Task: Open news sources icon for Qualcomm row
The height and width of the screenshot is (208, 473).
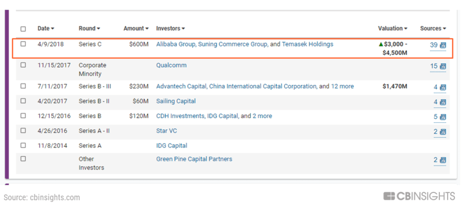Action: pyautogui.click(x=443, y=66)
